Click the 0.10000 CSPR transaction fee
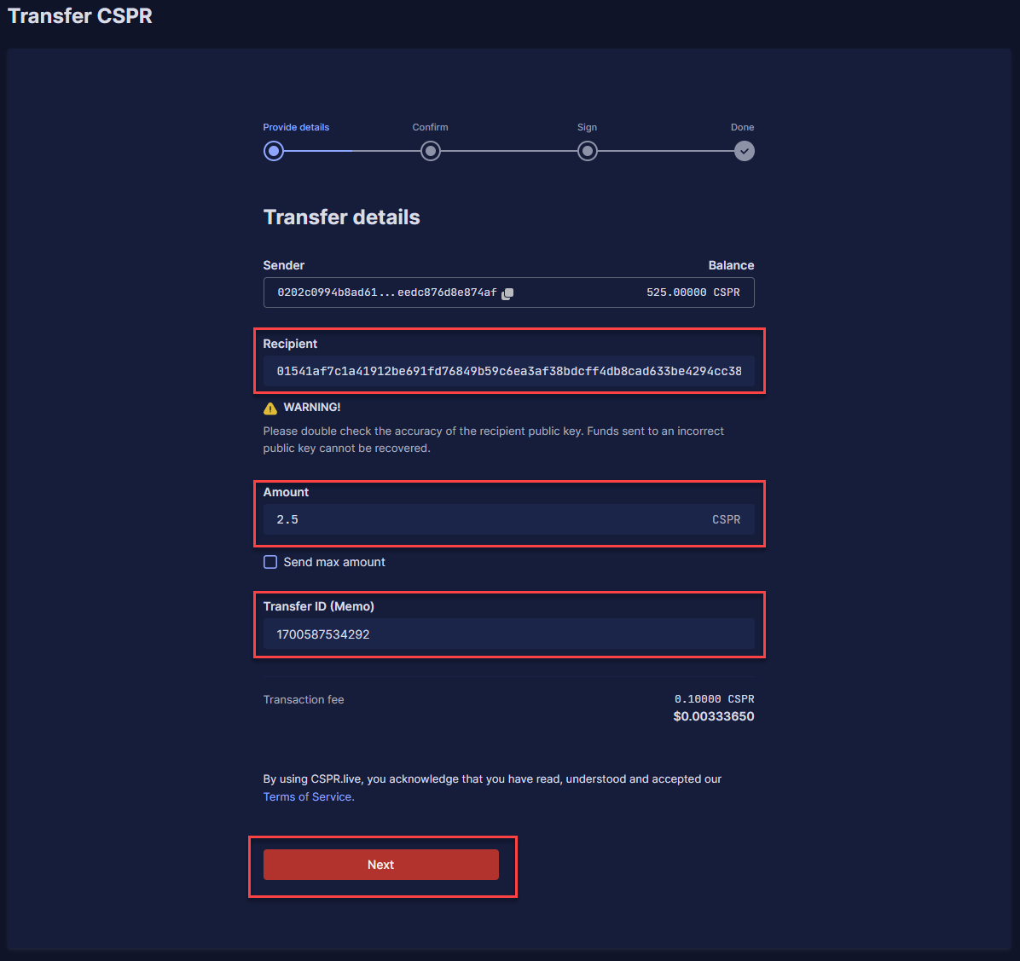 [x=714, y=699]
